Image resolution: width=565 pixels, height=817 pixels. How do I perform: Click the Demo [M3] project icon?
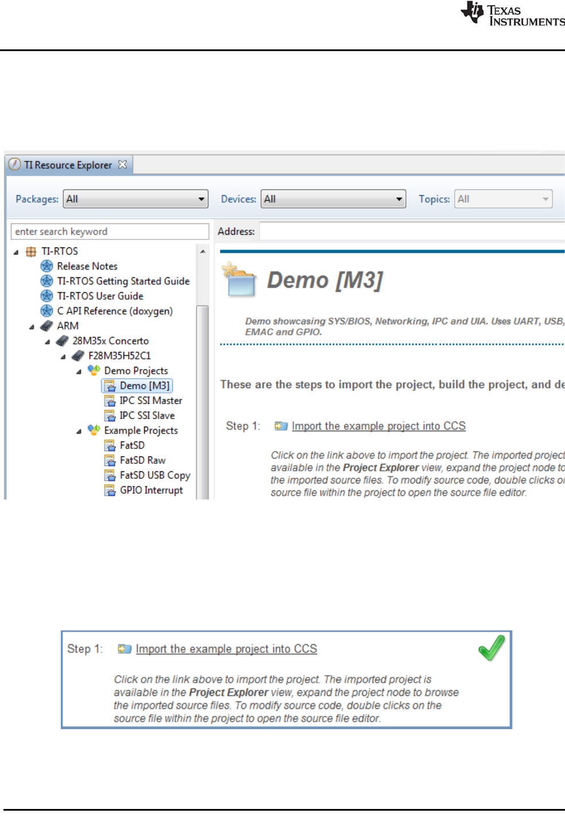[x=110, y=386]
